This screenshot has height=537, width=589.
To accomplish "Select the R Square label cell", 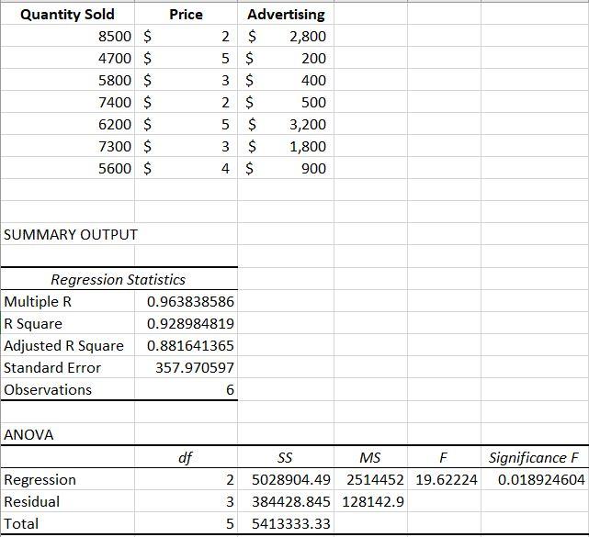I will 67,323.
